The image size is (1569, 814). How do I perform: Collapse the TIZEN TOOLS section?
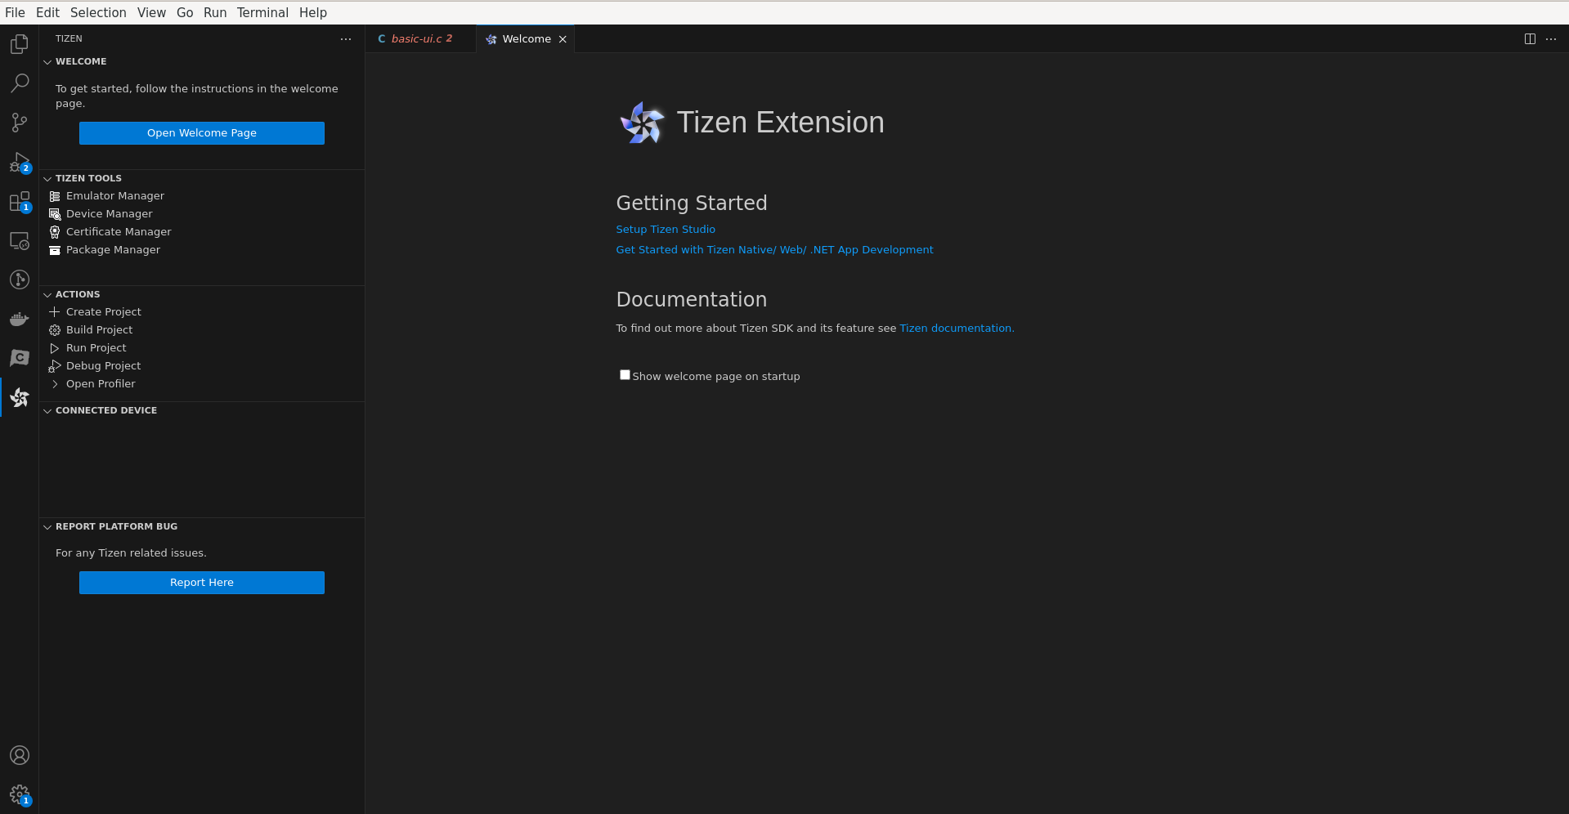[x=47, y=177]
